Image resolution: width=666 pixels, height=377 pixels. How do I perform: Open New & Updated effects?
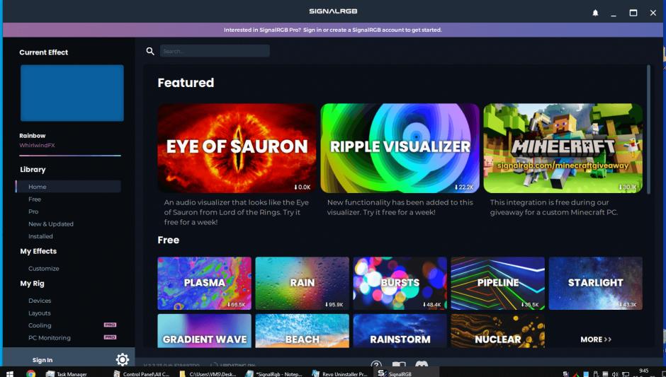[x=50, y=224]
